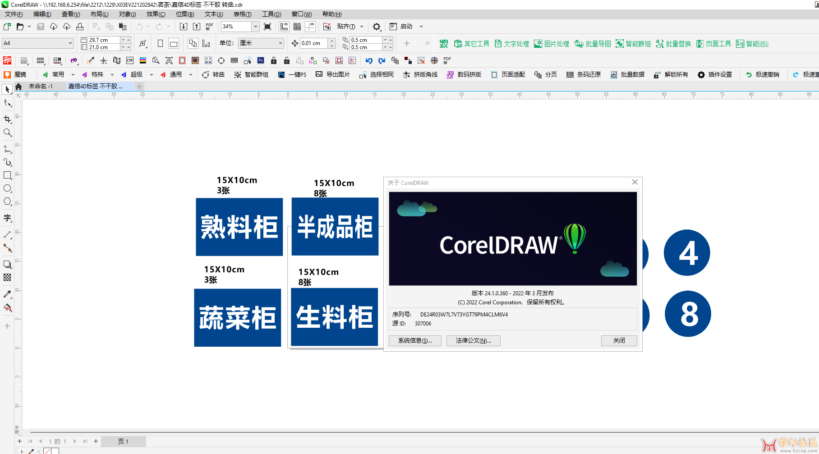Toggle Show Guidelines button

tap(310, 27)
